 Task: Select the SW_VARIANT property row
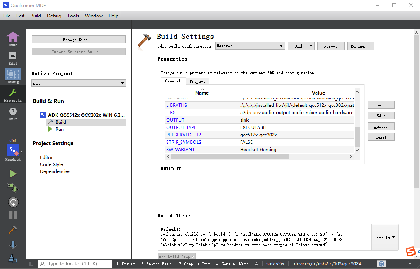(x=260, y=150)
